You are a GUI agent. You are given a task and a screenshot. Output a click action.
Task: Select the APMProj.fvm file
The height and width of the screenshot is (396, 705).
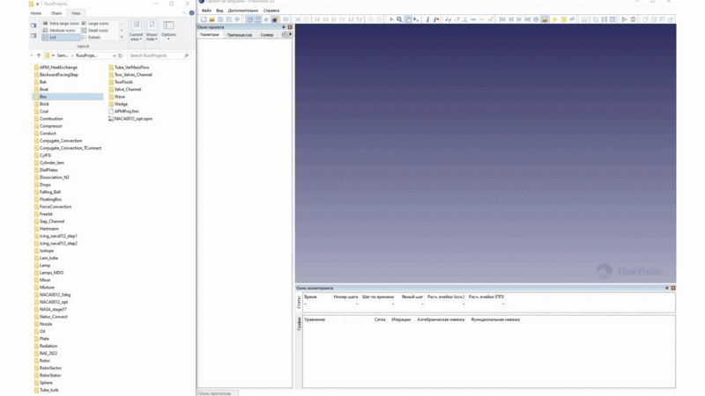click(x=123, y=112)
